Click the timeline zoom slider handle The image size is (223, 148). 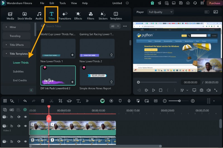pos(179,101)
